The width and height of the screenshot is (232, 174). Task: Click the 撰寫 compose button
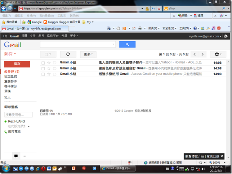[x=17, y=64]
